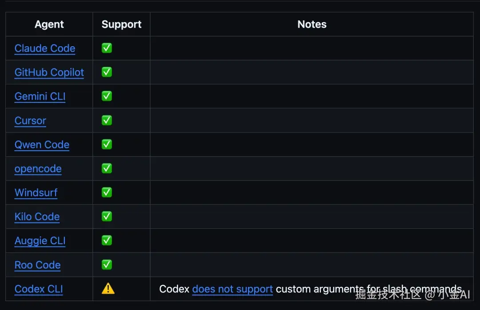Click the green checkmark for Claude Code
This screenshot has width=480, height=310.
(x=107, y=48)
